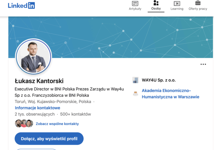This screenshot has height=150, width=214.
Task: Open the Artykuły section icon
Action: [135, 3]
